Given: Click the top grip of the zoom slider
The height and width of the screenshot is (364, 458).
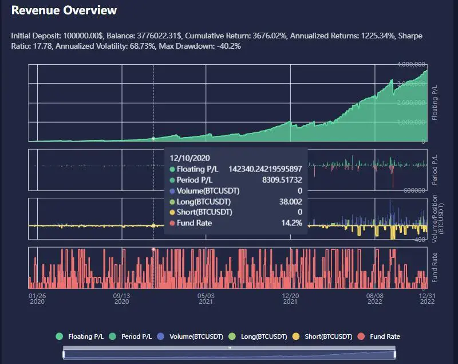Looking at the screenshot, I should 229,348.
